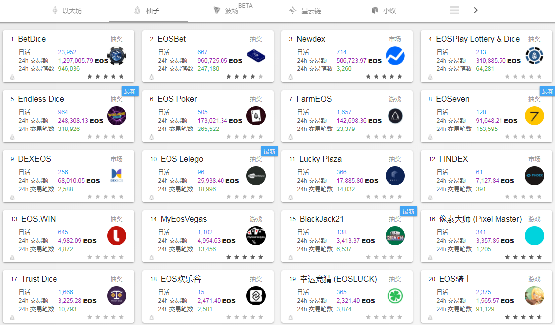This screenshot has height=325, width=555.
Task: Click the star rating on Pixel Master card
Action: pos(523,257)
